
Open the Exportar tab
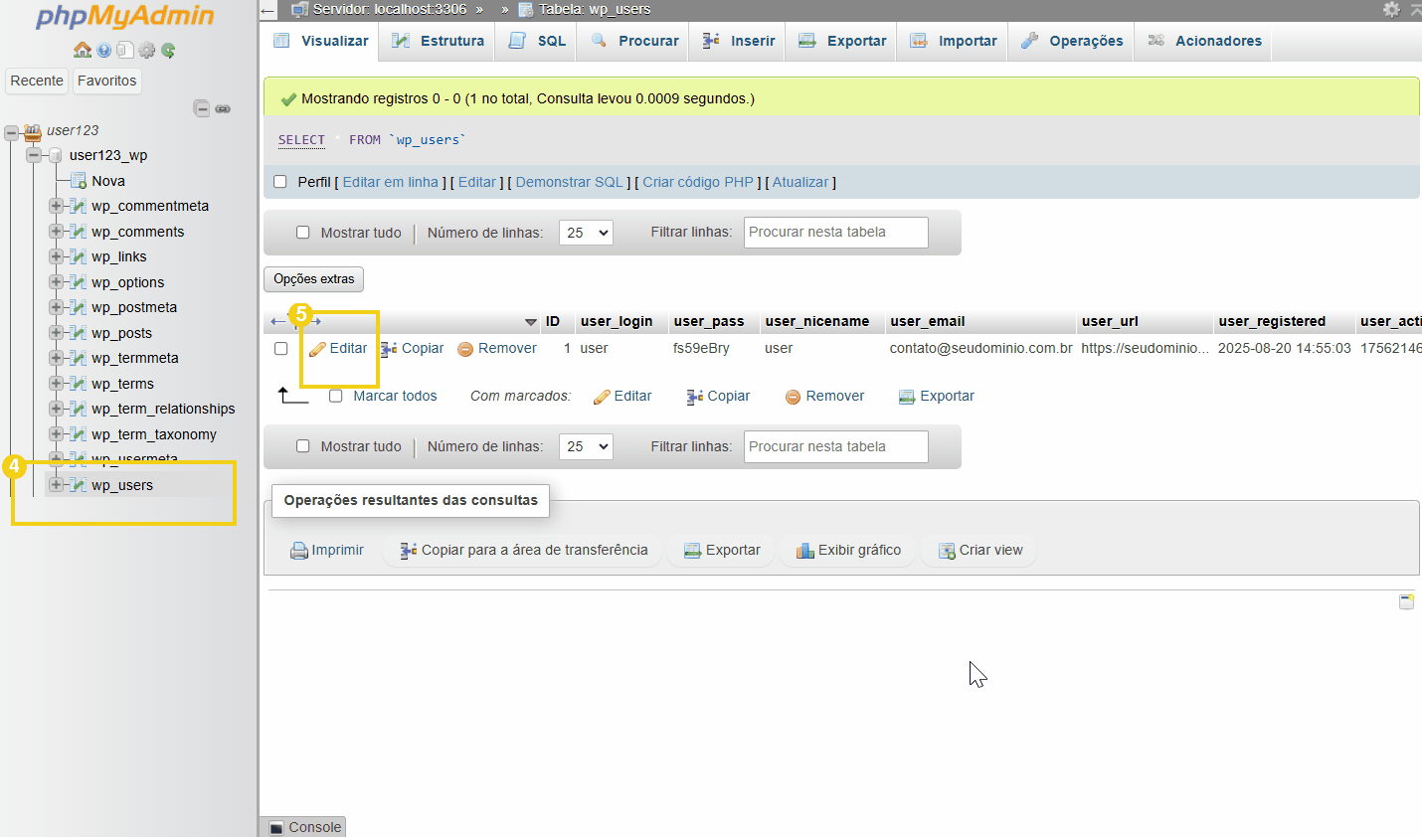842,41
